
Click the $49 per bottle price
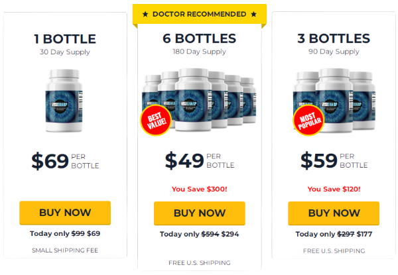point(200,160)
